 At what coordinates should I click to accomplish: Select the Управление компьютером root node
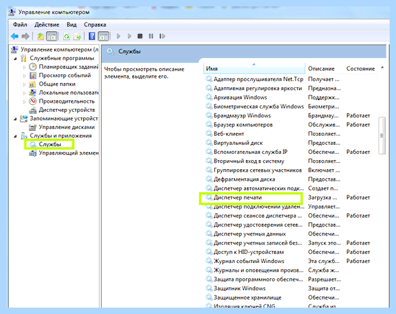tap(59, 50)
